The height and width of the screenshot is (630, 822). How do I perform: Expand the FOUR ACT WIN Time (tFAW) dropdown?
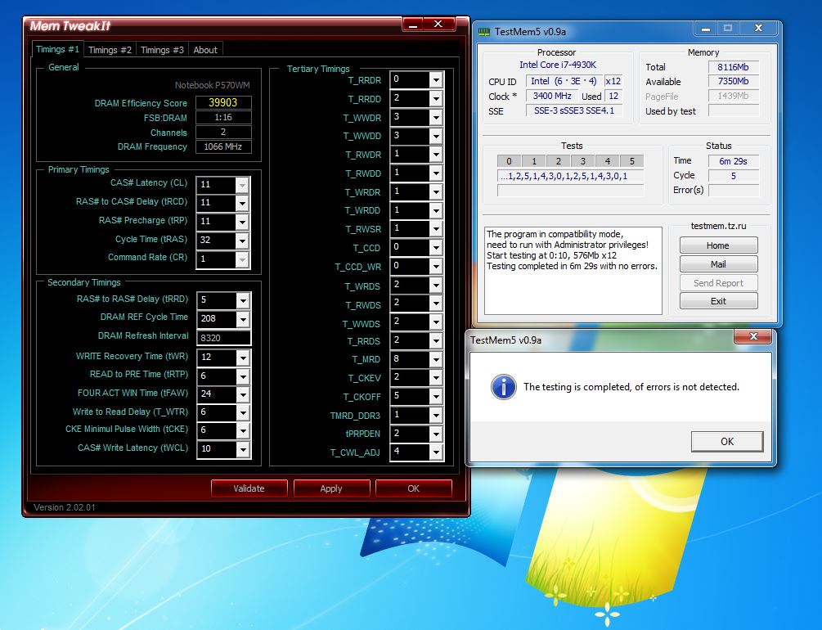click(x=243, y=394)
